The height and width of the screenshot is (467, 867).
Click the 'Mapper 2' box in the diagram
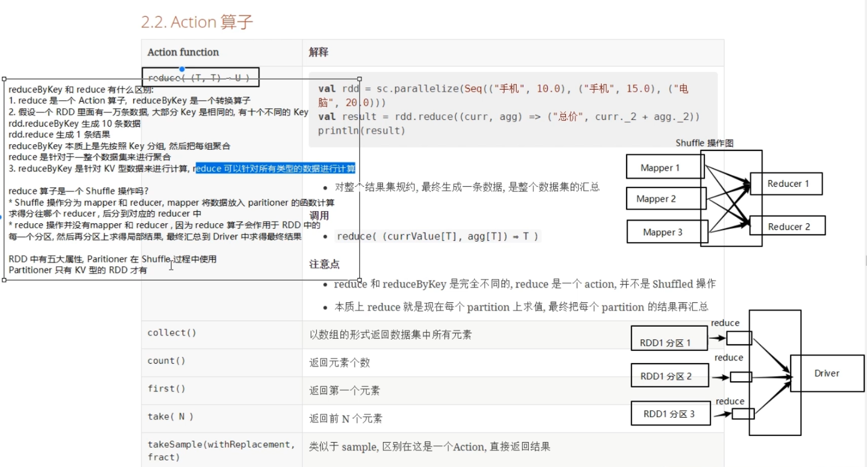[666, 198]
